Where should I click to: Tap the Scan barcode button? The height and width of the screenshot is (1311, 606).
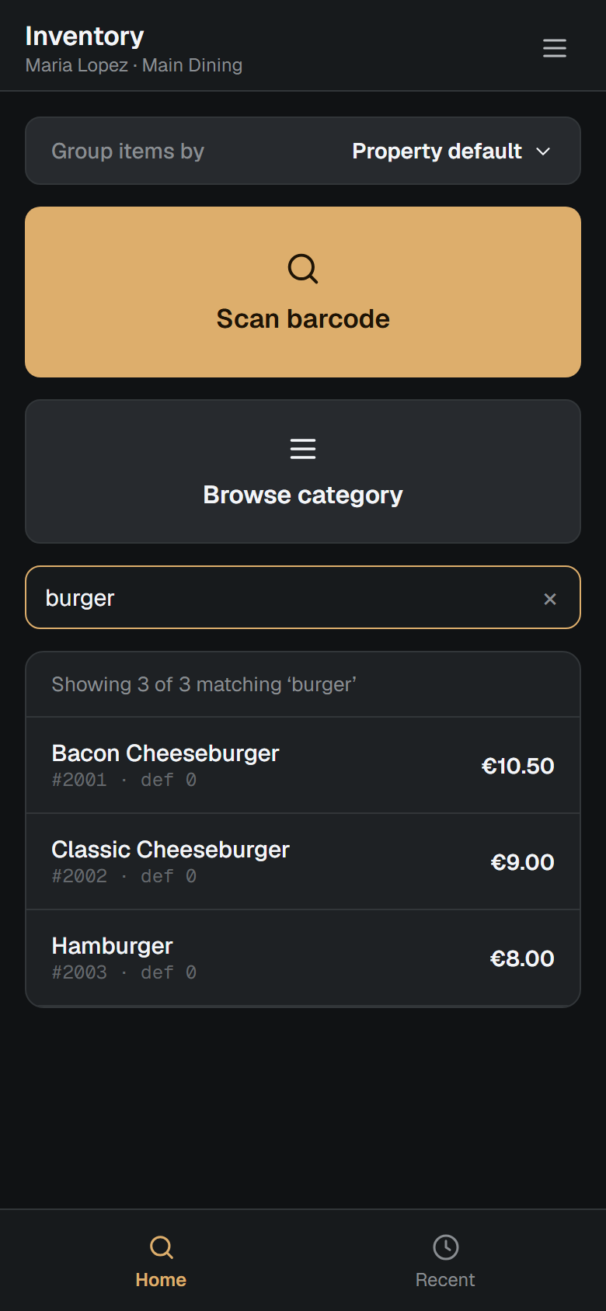tap(303, 292)
